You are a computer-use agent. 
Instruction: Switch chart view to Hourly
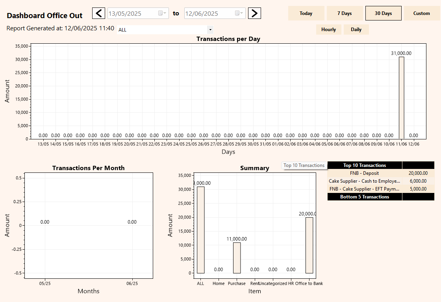pyautogui.click(x=328, y=30)
